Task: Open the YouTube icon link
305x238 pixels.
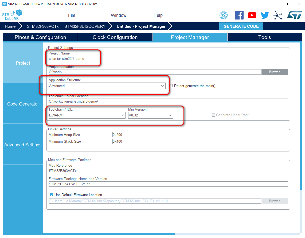Action: point(252,15)
